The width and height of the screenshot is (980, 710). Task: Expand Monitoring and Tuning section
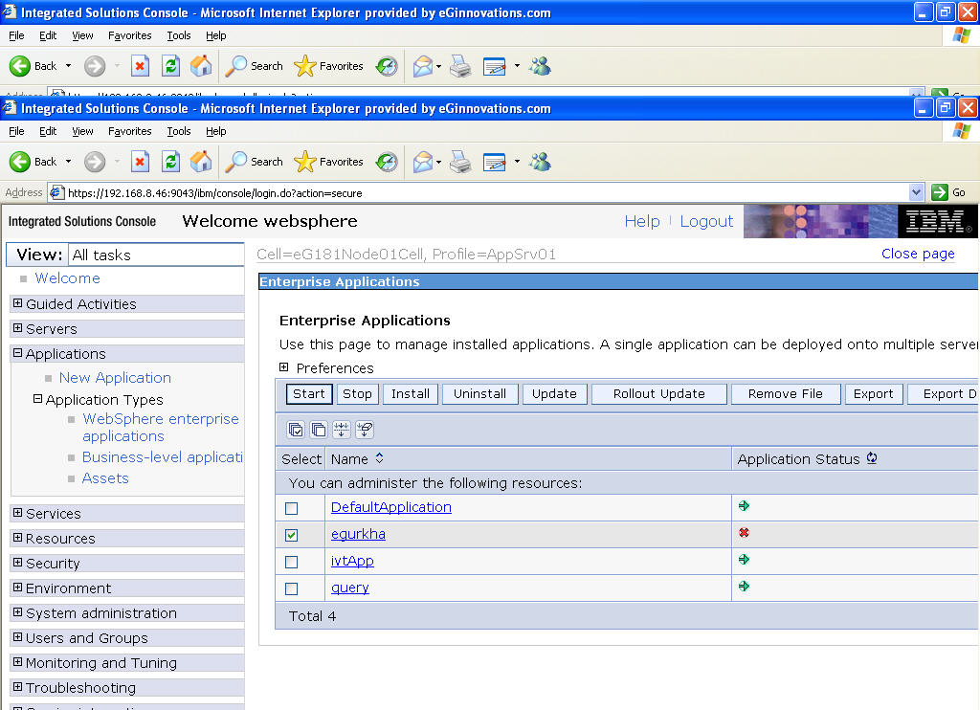click(17, 662)
